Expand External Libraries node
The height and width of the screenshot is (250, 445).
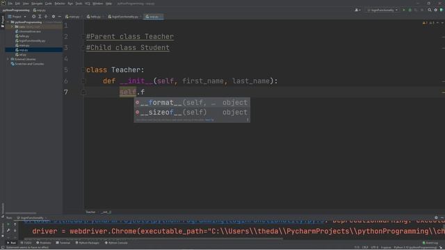pos(8,59)
